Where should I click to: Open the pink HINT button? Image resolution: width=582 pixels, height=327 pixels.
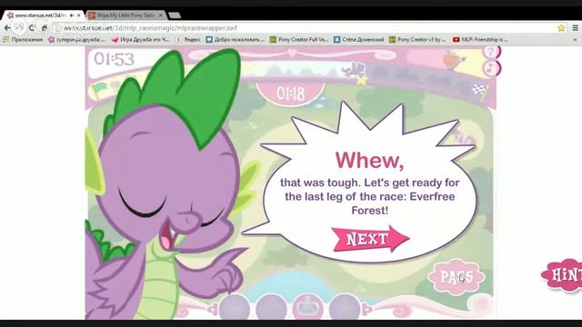(563, 274)
